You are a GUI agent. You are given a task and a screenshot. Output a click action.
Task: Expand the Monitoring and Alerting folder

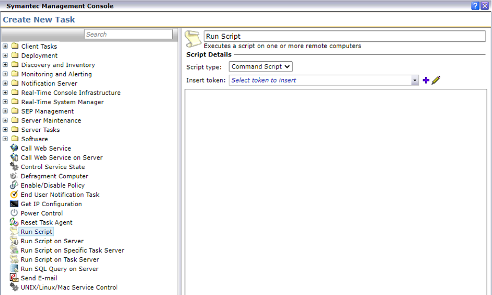[x=5, y=74]
